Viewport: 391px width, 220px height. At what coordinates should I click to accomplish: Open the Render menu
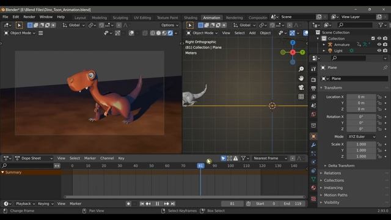click(x=29, y=17)
